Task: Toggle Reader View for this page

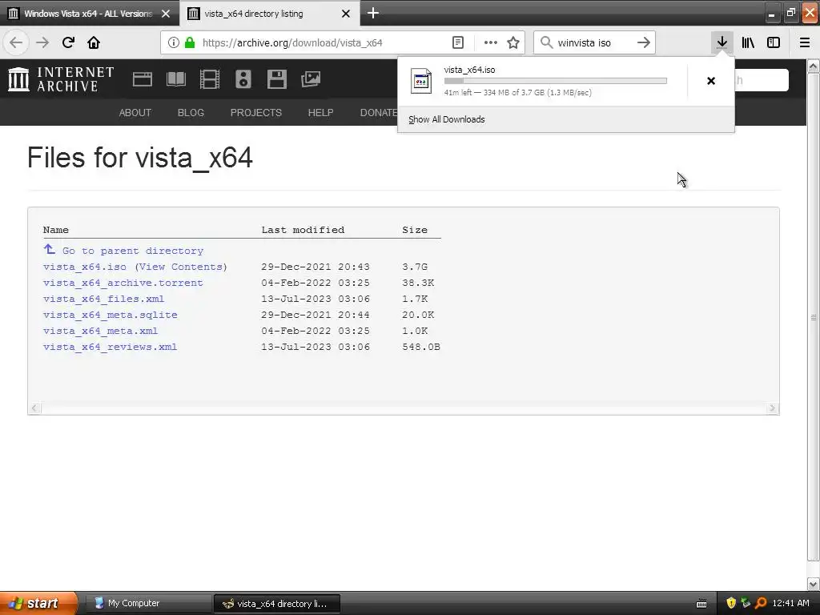Action: [x=457, y=43]
